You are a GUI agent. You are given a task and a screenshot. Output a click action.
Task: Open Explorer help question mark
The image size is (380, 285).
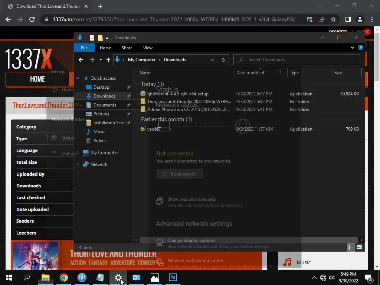click(361, 48)
